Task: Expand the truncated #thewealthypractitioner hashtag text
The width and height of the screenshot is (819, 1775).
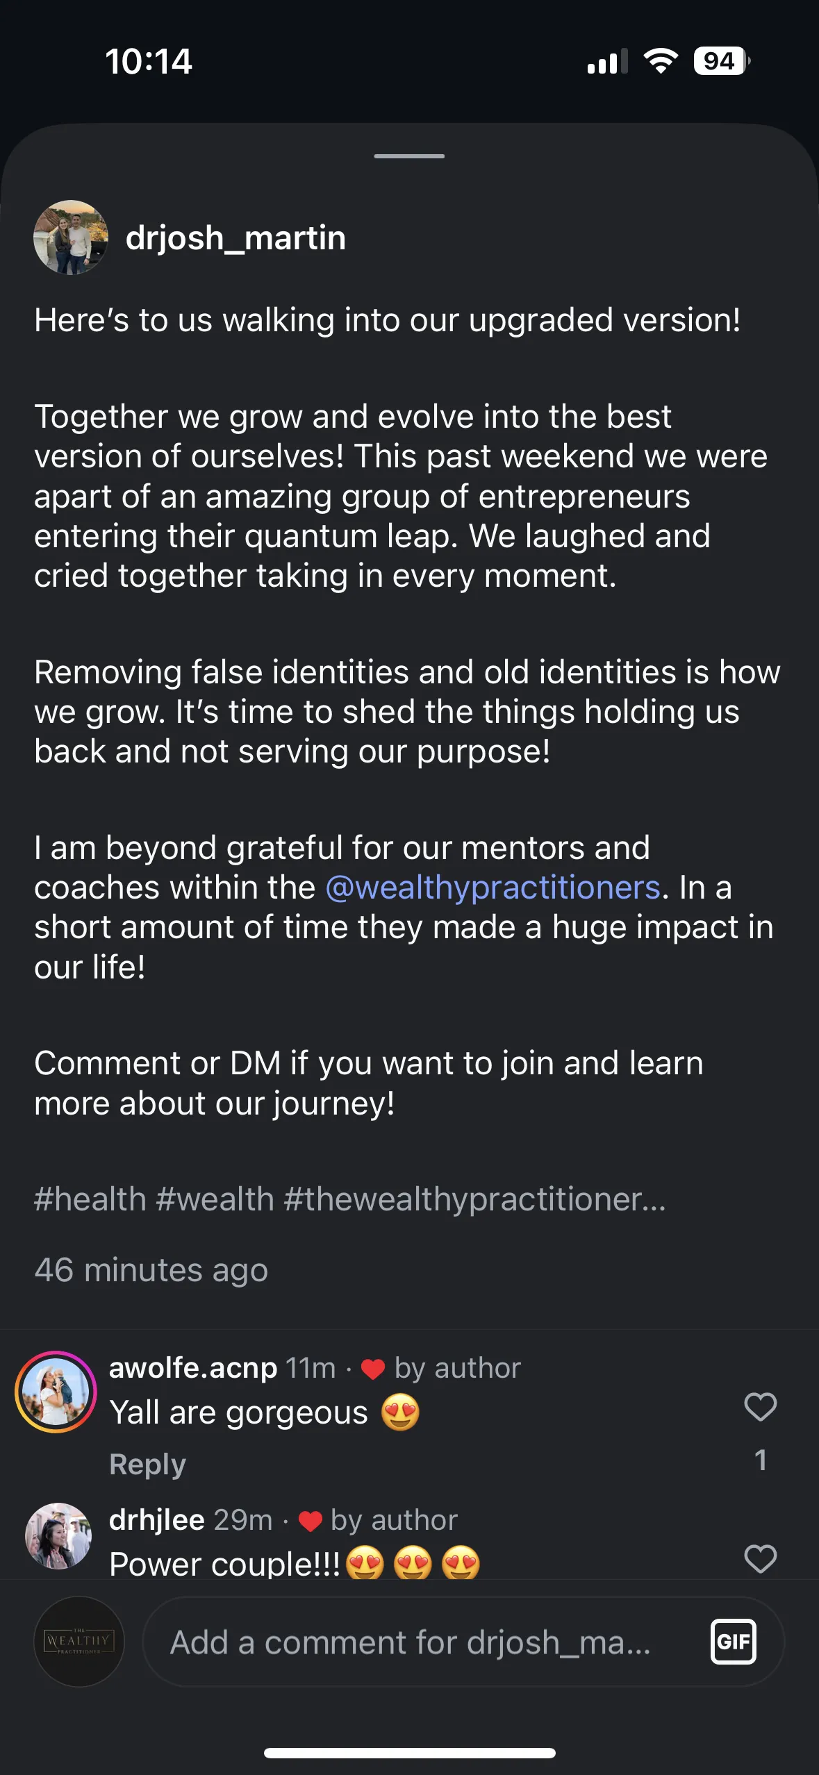Action: point(474,1199)
